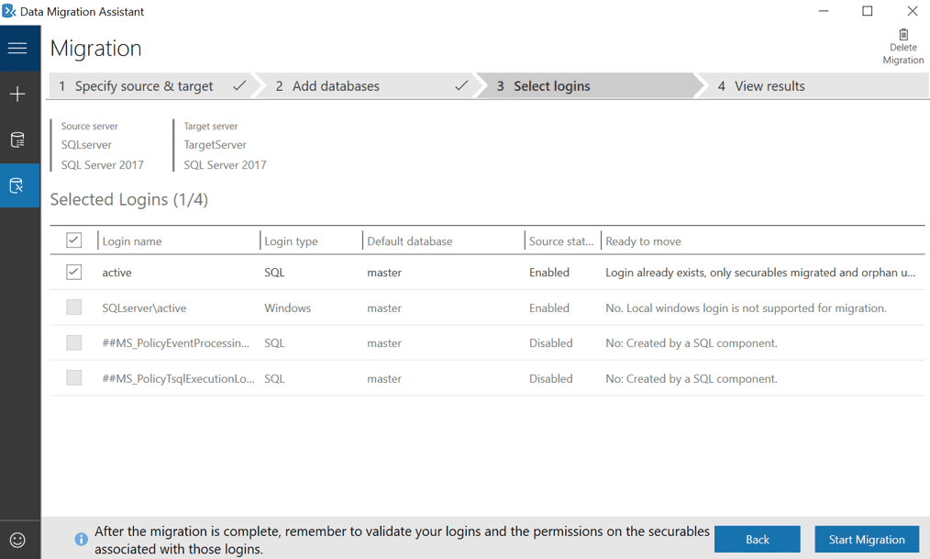This screenshot has height=559, width=930.
Task: Toggle checkbox for SQLserver\active login
Action: pos(74,307)
